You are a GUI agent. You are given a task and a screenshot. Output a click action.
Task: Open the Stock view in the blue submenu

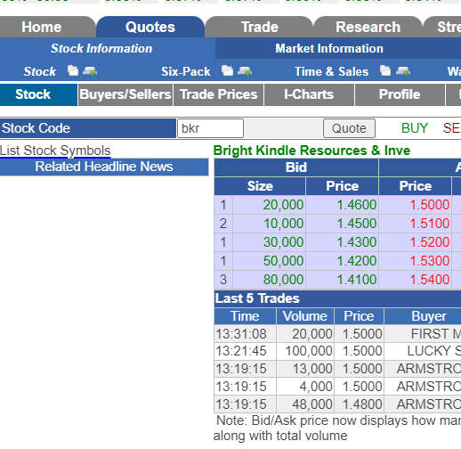[40, 71]
